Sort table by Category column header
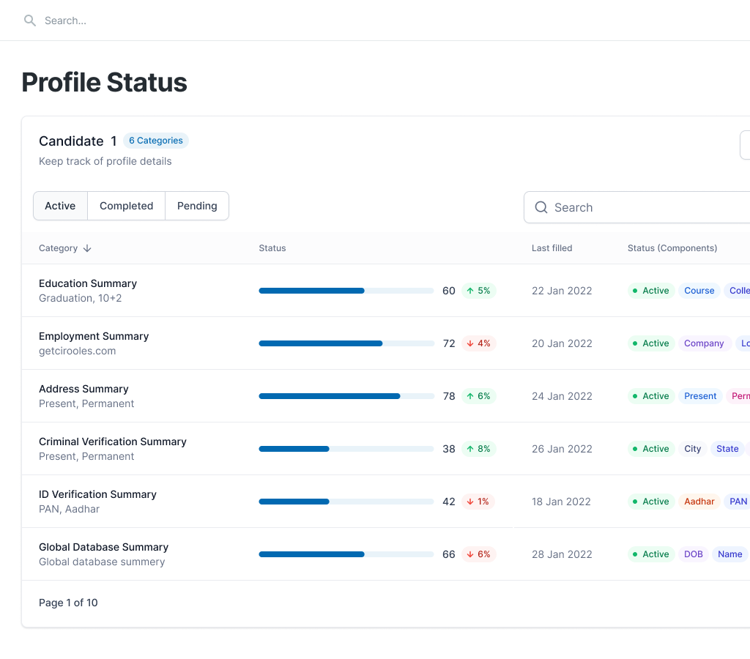The image size is (750, 659). tap(59, 248)
